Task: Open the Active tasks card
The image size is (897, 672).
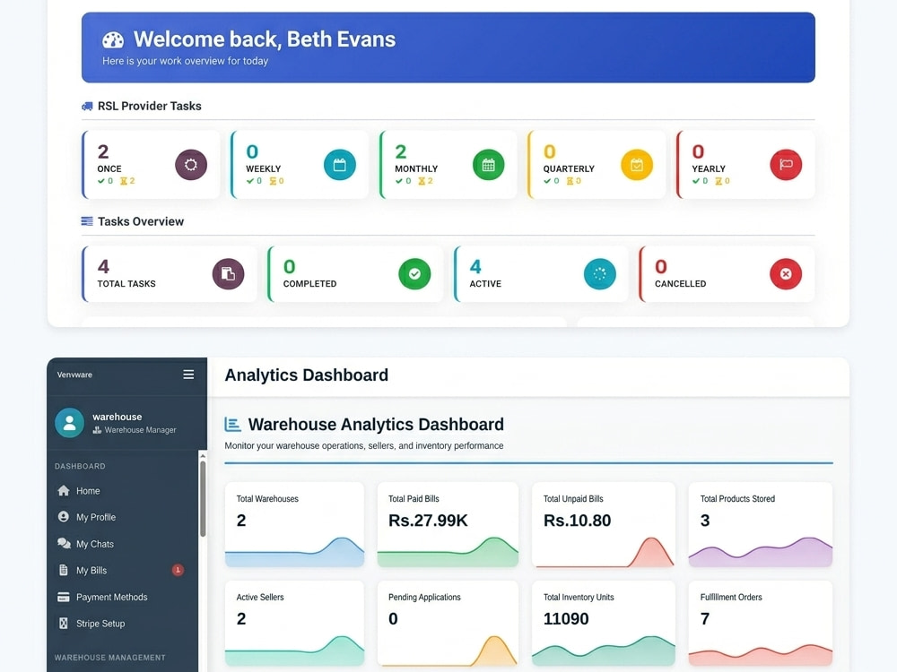Action: point(541,274)
